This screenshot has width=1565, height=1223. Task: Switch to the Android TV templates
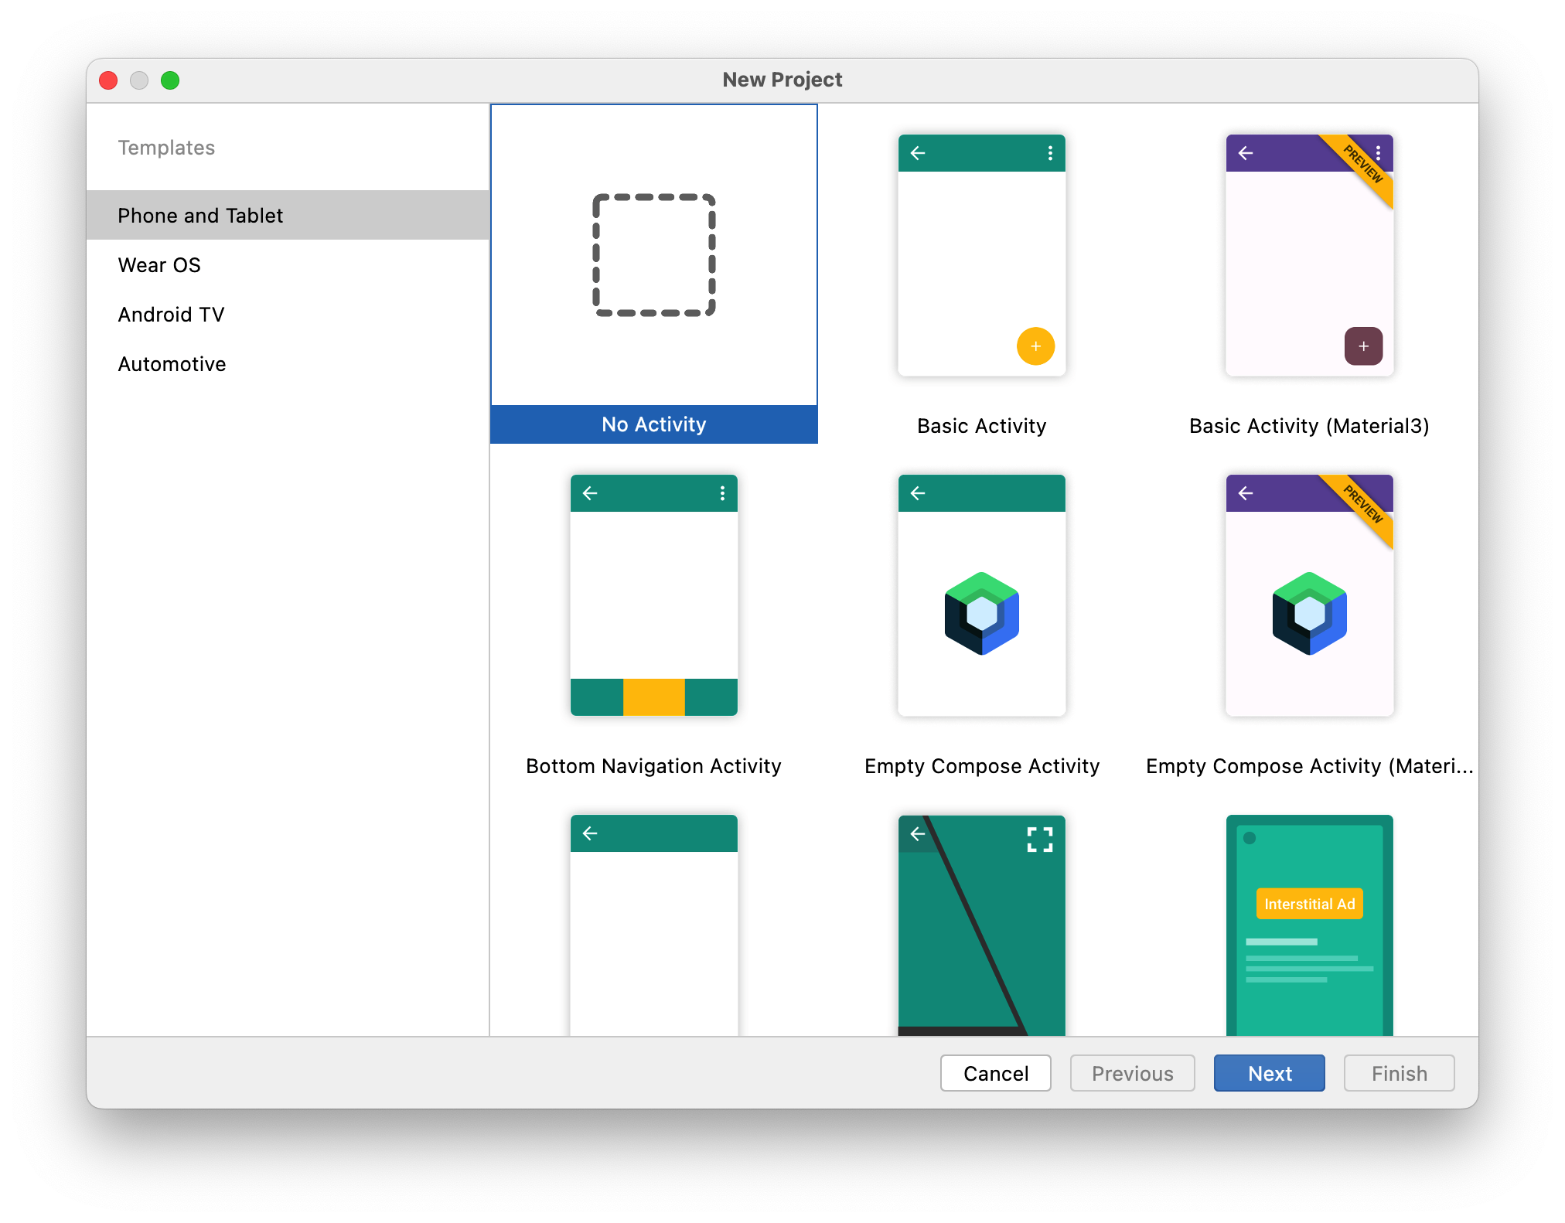pos(171,315)
